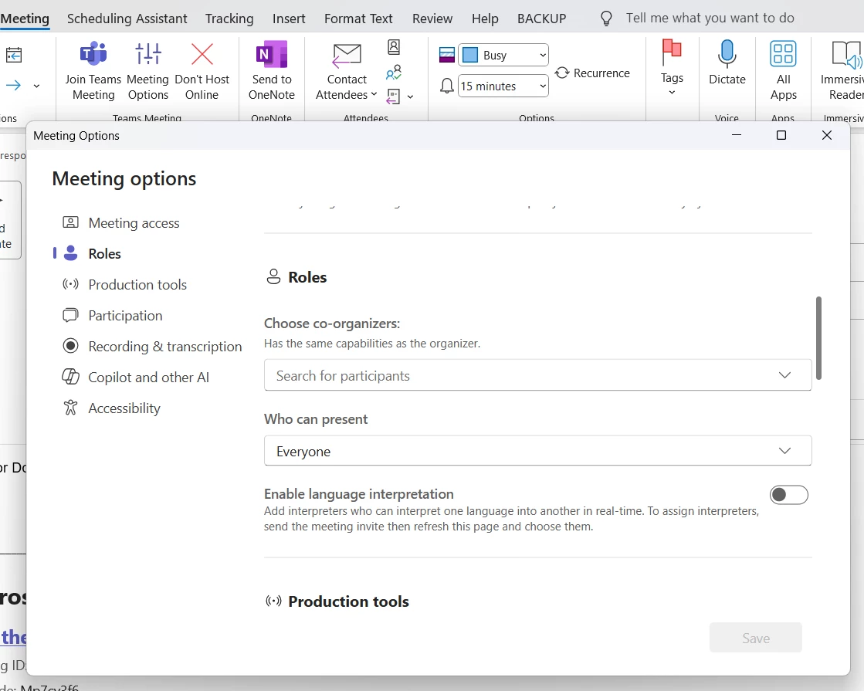Click the Join Teams Meeting icon
This screenshot has height=691, width=864.
point(93,55)
